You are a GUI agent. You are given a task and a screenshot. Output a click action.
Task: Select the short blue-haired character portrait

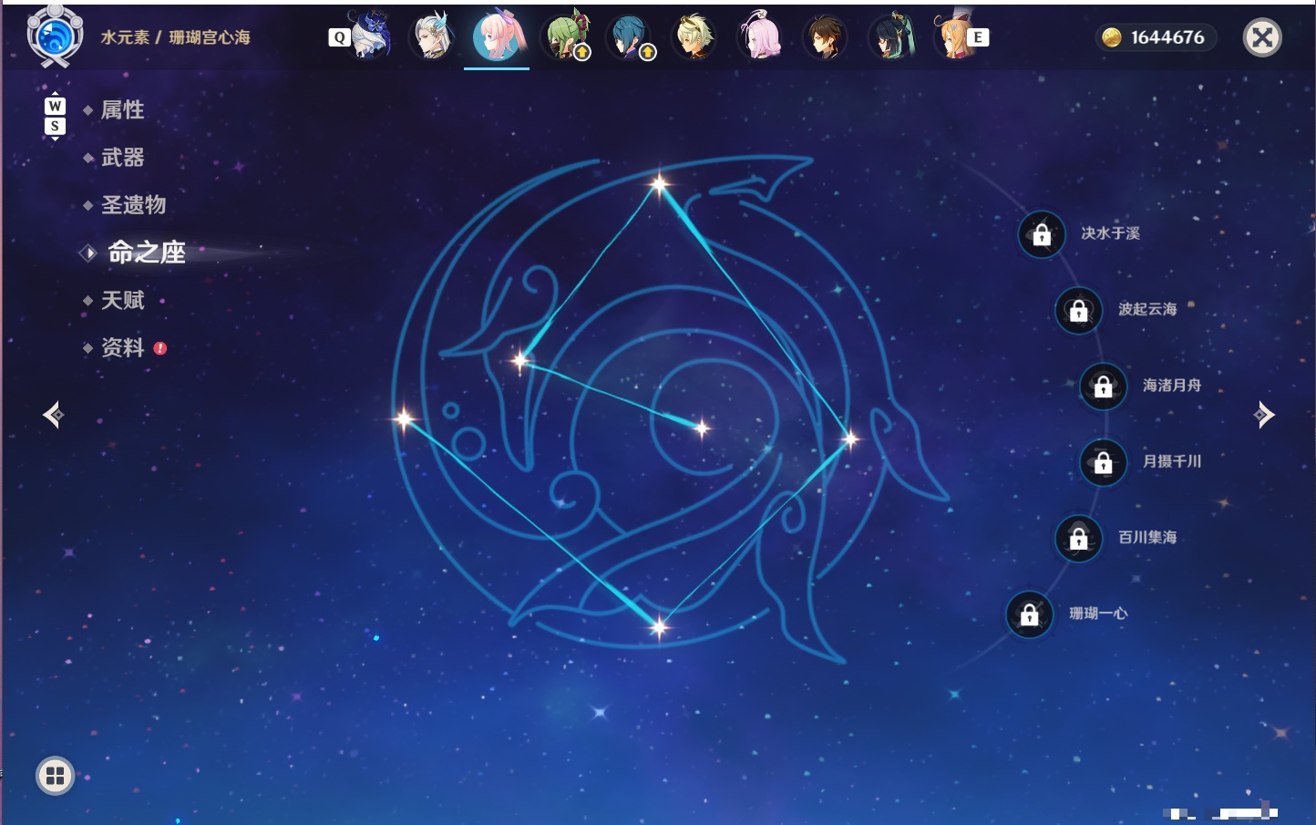click(x=630, y=36)
